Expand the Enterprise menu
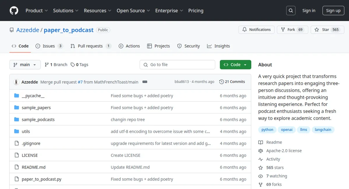Image resolution: width=349 pixels, height=189 pixels. click(169, 10)
